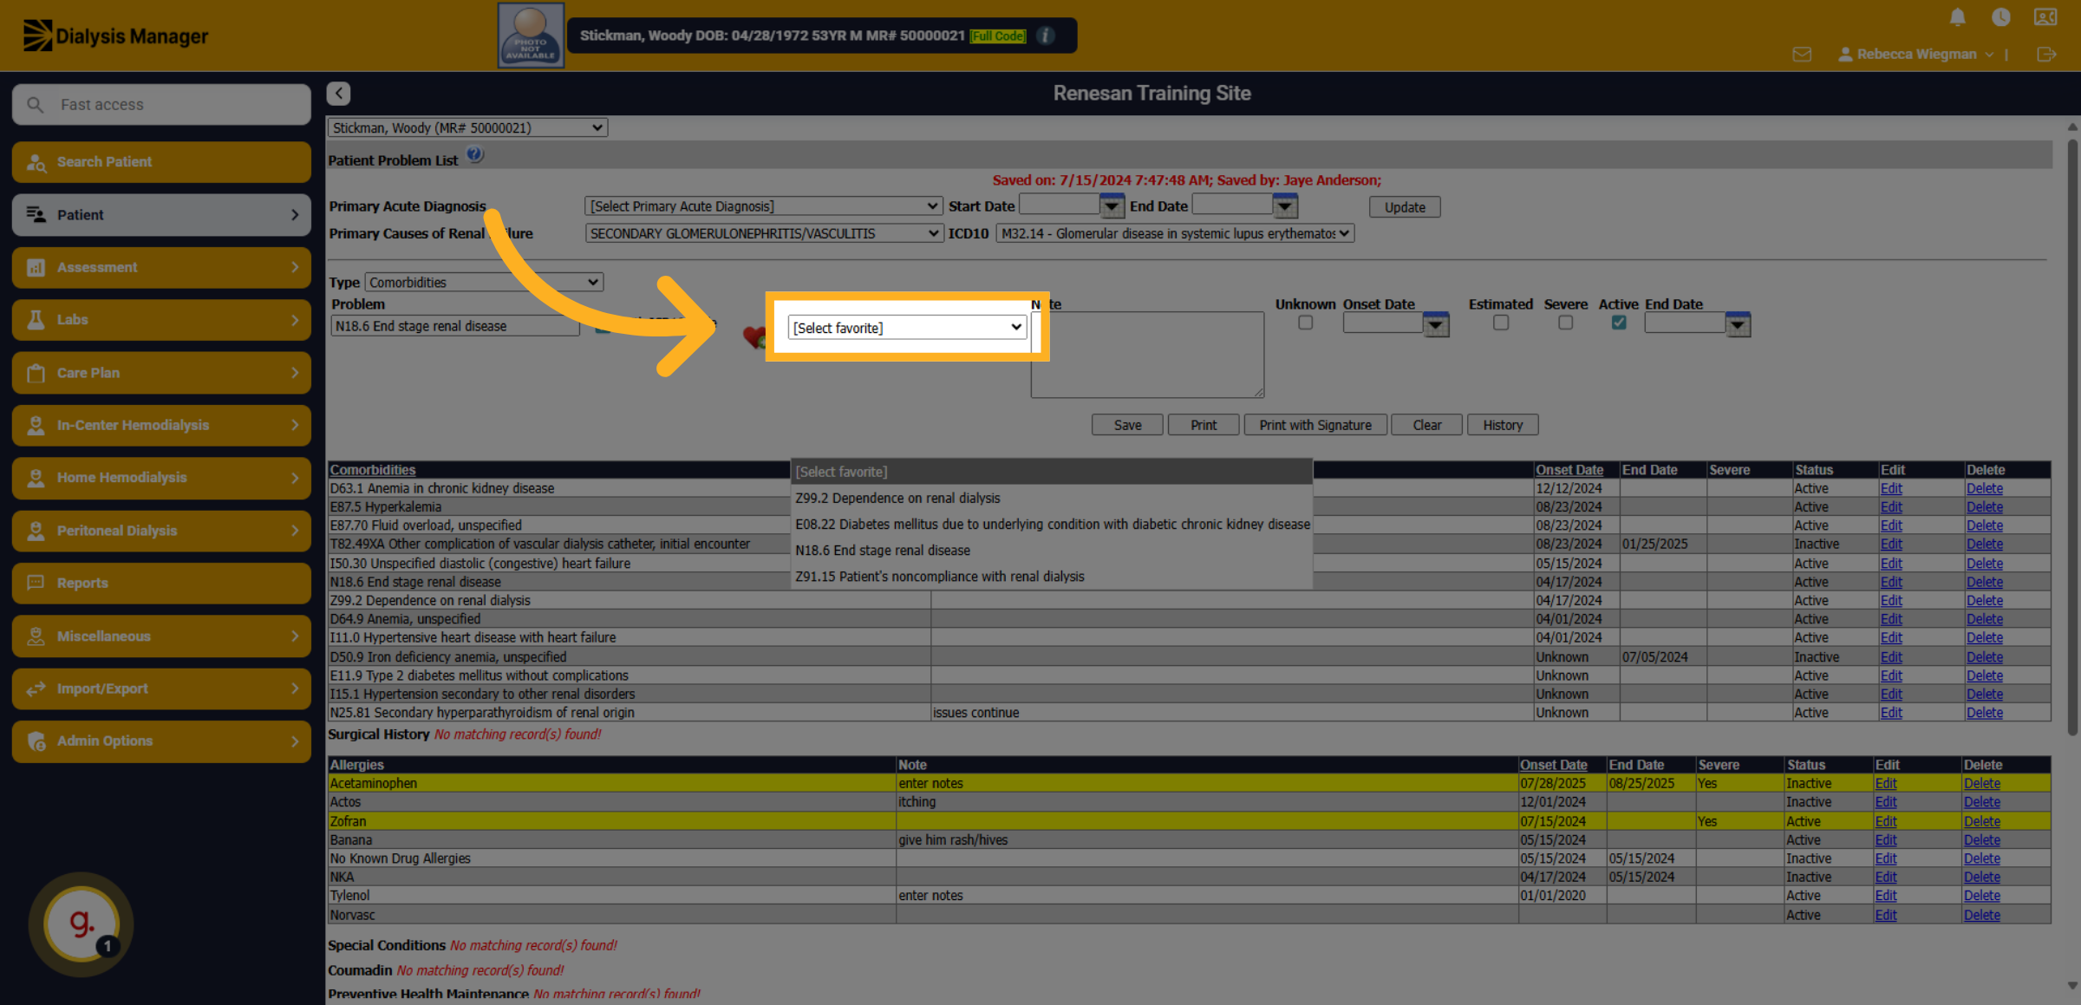Click the Fast access search field
This screenshot has width=2081, height=1005.
click(161, 105)
